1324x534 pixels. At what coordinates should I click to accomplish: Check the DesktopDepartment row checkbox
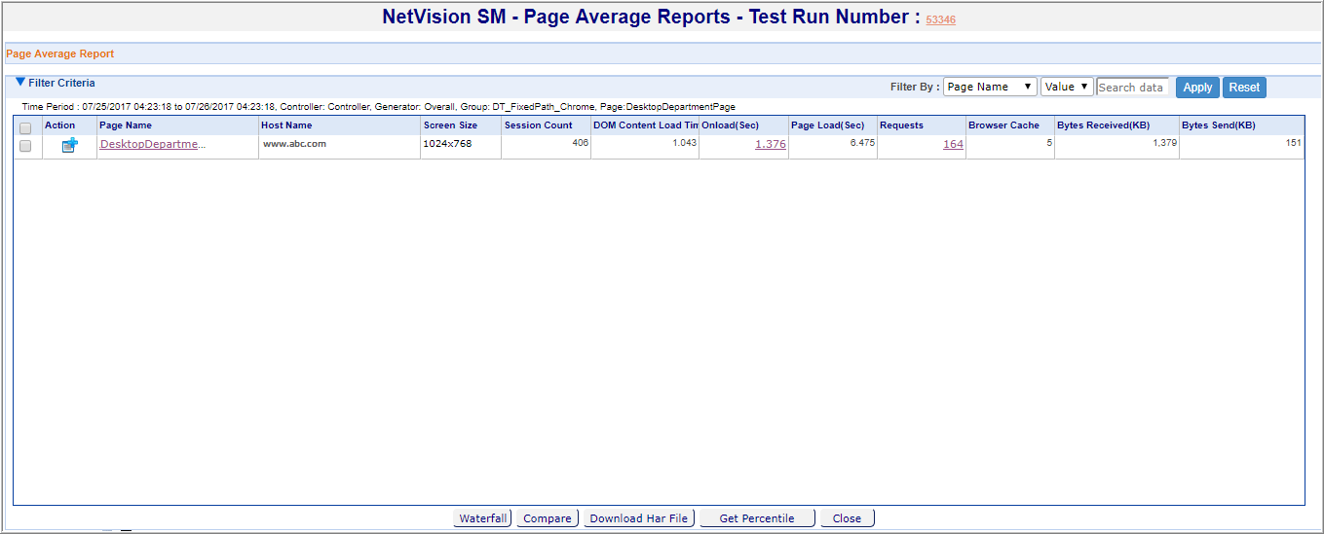coord(25,146)
